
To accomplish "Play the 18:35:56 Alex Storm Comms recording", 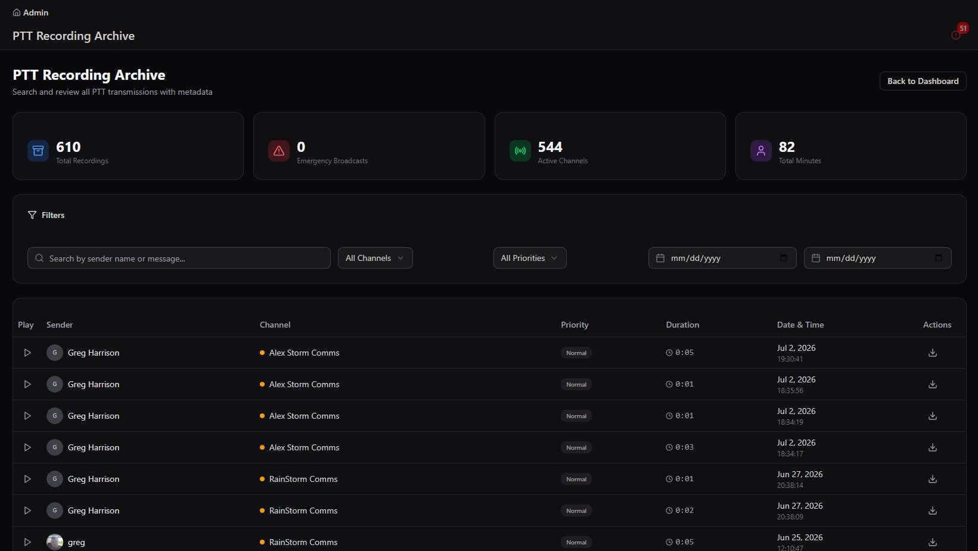I will (x=27, y=384).
